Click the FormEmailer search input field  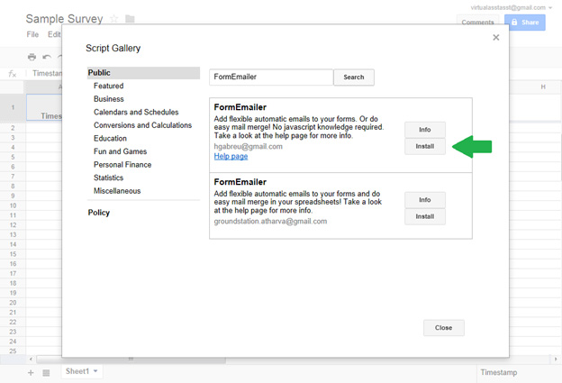270,78
